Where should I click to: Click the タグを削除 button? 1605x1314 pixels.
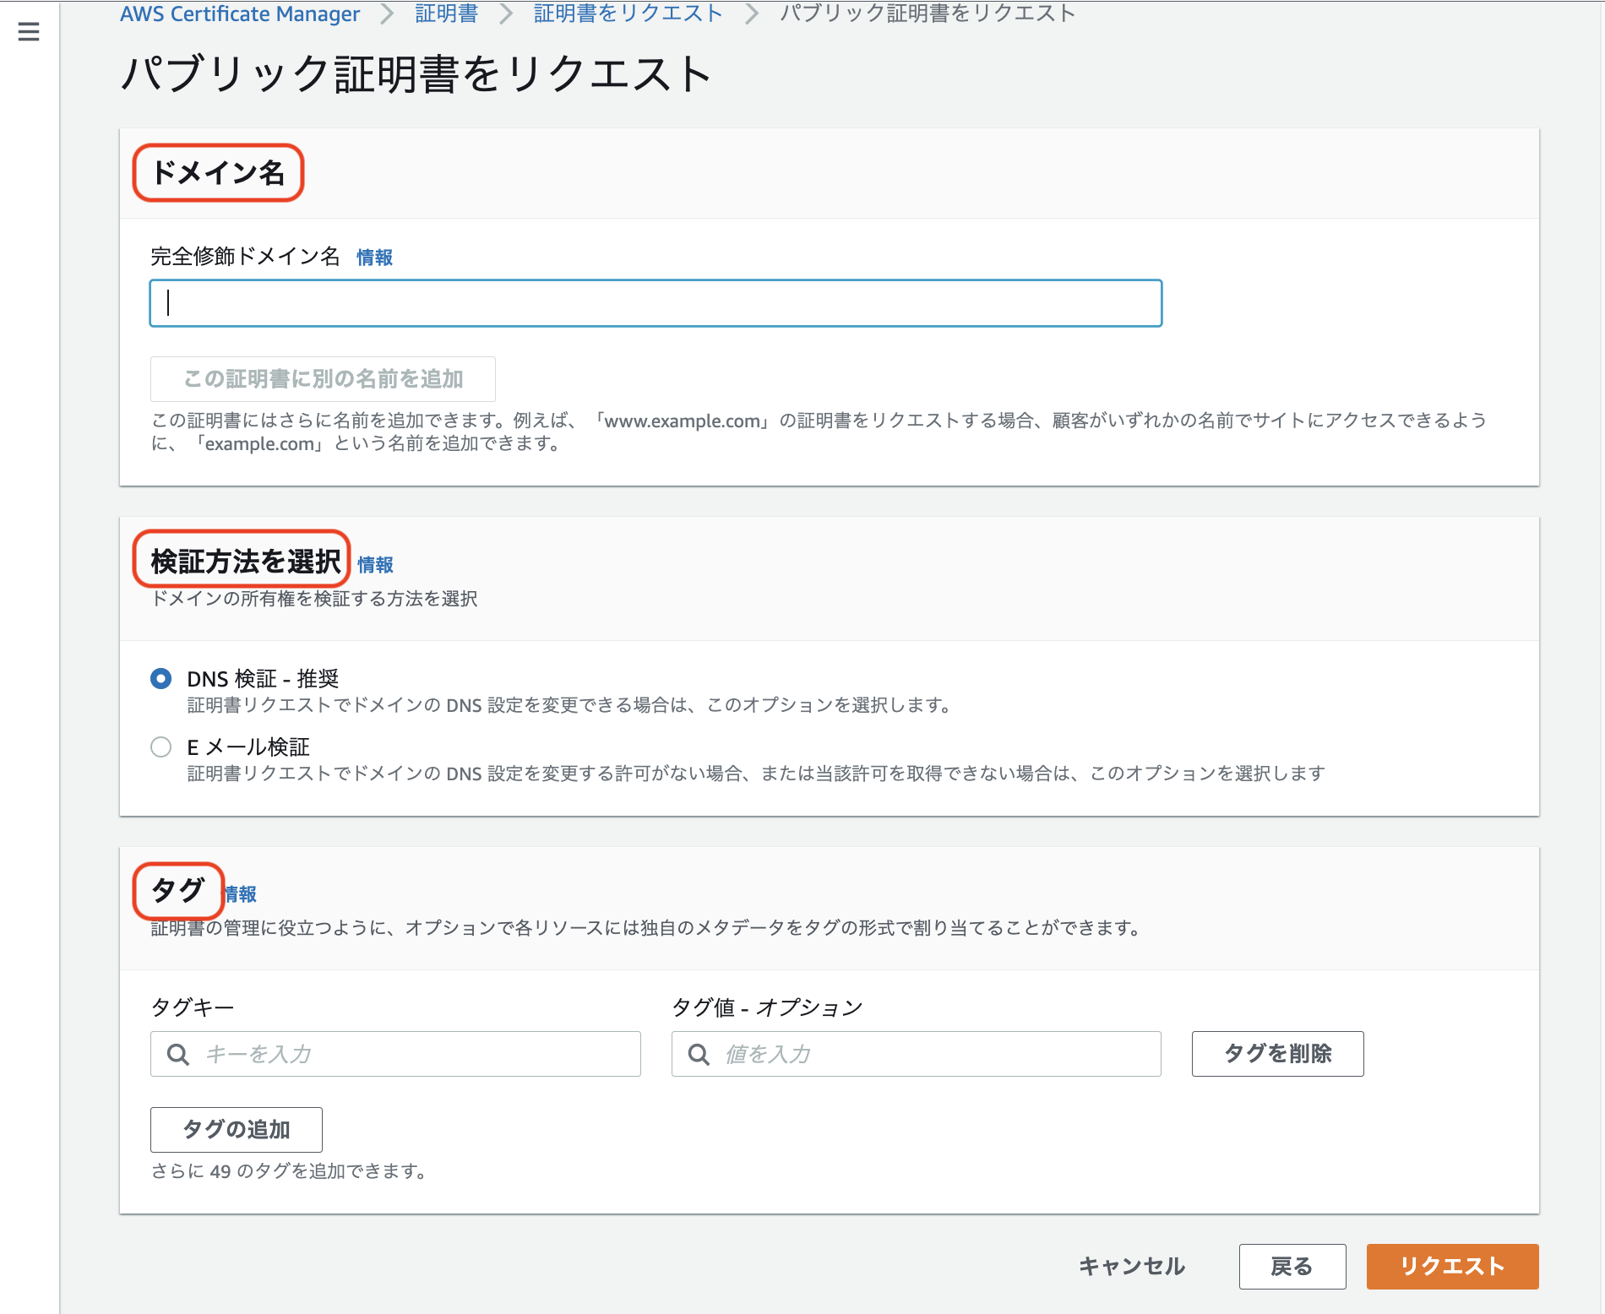[1276, 1054]
